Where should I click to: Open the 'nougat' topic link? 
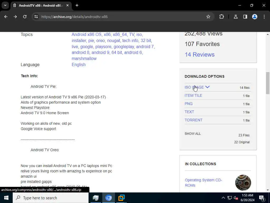point(113,40)
